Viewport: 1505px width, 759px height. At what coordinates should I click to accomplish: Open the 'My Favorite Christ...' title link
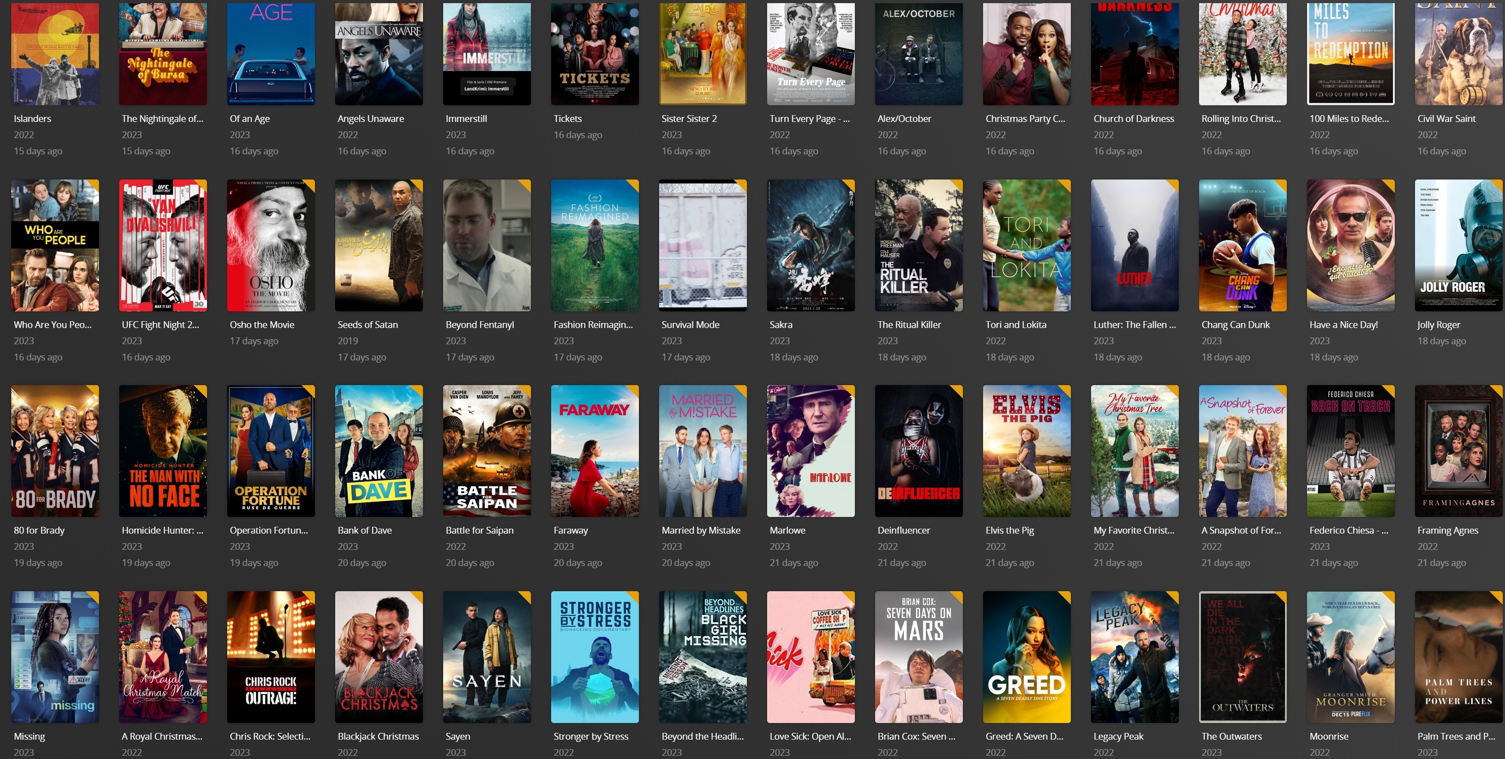point(1133,530)
